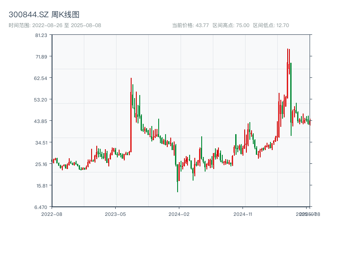Click the 62.54 y-axis label
Image resolution: width=344 pixels, height=258 pixels.
click(x=40, y=78)
